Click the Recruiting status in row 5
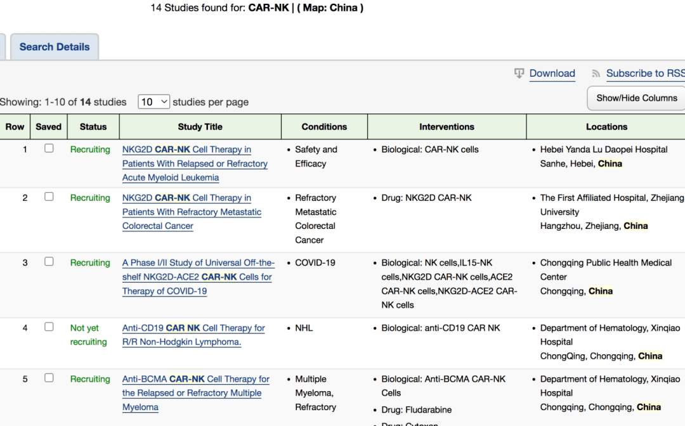The height and width of the screenshot is (426, 685). (90, 379)
